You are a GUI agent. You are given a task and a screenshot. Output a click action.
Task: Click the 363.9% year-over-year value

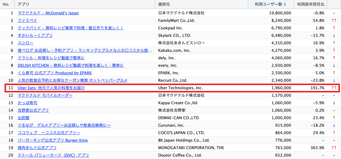(317, 148)
